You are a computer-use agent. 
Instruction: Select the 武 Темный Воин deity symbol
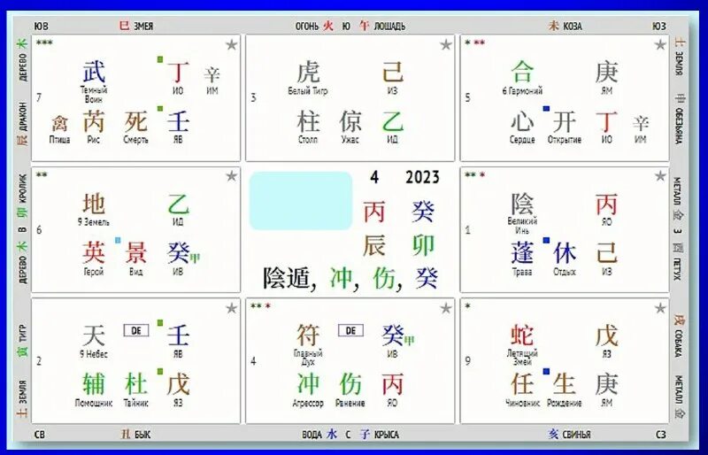[94, 73]
